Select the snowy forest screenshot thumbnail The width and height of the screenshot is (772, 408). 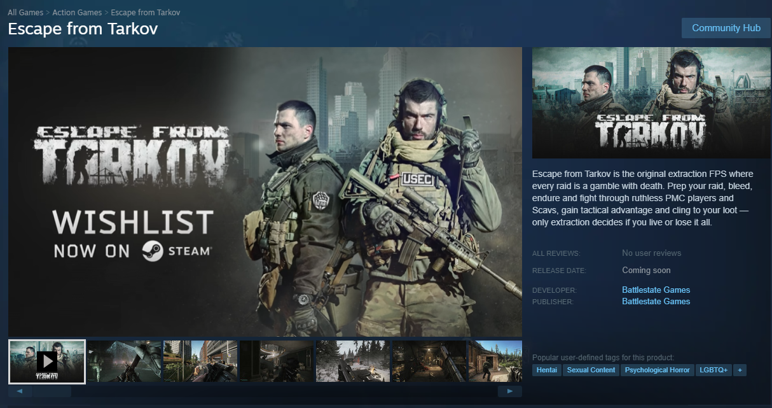click(353, 362)
